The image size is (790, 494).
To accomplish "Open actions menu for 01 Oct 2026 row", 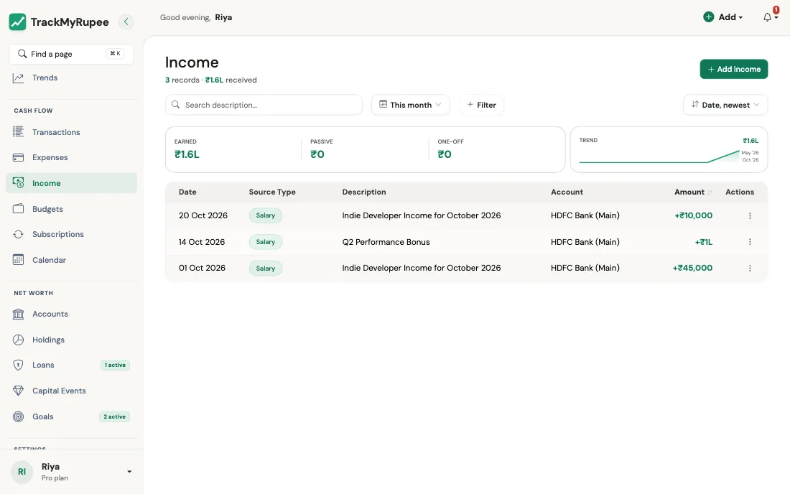I will click(x=750, y=269).
